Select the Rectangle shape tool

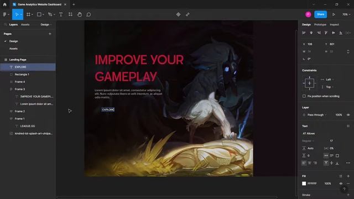point(39,14)
